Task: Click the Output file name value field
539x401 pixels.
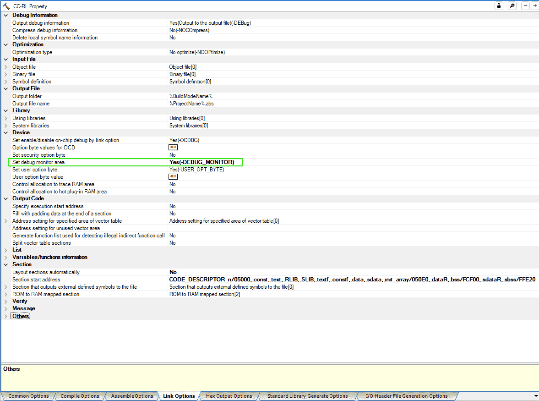Action: point(191,104)
